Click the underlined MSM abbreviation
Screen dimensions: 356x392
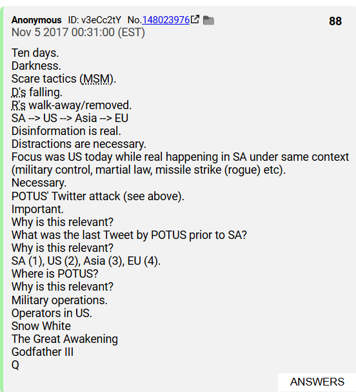(x=96, y=79)
